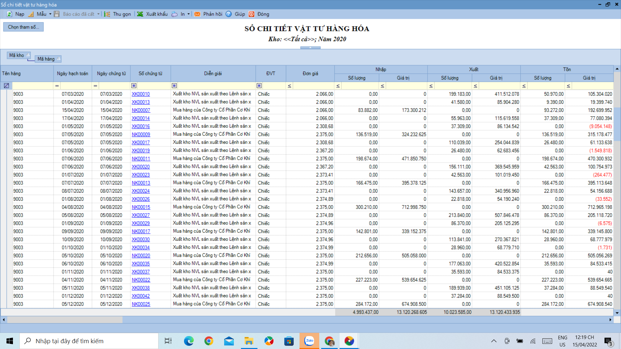
Task: Open filter operator for Ngày hạch toán
Action: coord(57,86)
